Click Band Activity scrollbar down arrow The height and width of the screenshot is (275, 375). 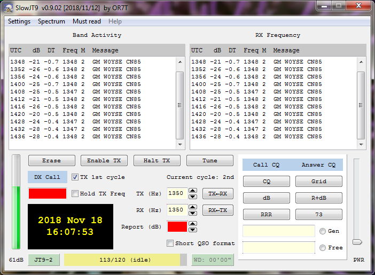(x=180, y=144)
